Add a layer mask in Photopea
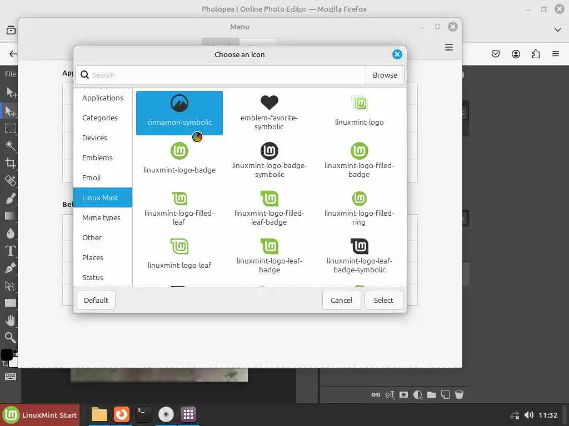Image resolution: width=569 pixels, height=426 pixels. tap(403, 394)
